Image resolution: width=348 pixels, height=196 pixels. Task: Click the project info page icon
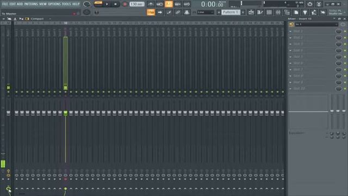pyautogui.click(x=296, y=12)
